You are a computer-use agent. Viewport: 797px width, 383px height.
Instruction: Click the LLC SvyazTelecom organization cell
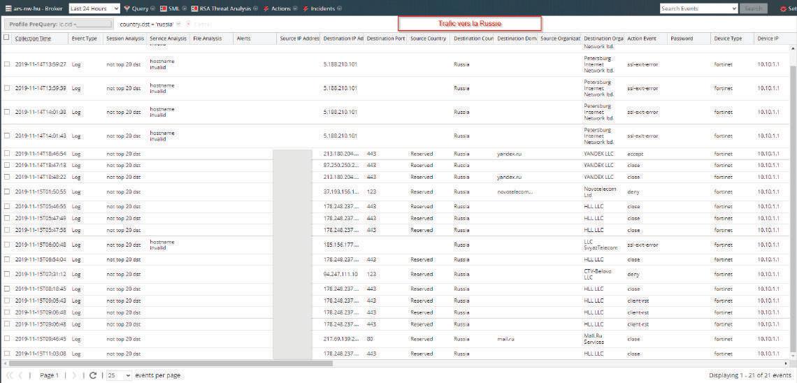[x=601, y=245]
